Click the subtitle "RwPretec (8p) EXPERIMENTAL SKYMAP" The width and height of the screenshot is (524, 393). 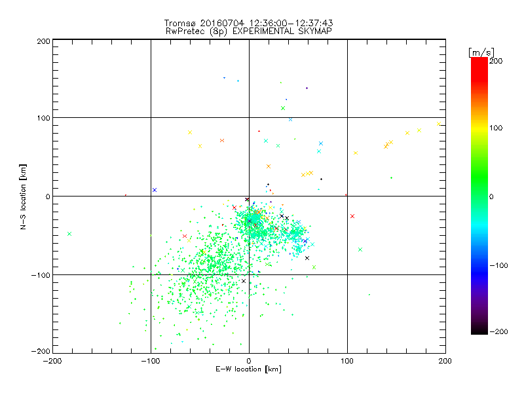(x=249, y=31)
